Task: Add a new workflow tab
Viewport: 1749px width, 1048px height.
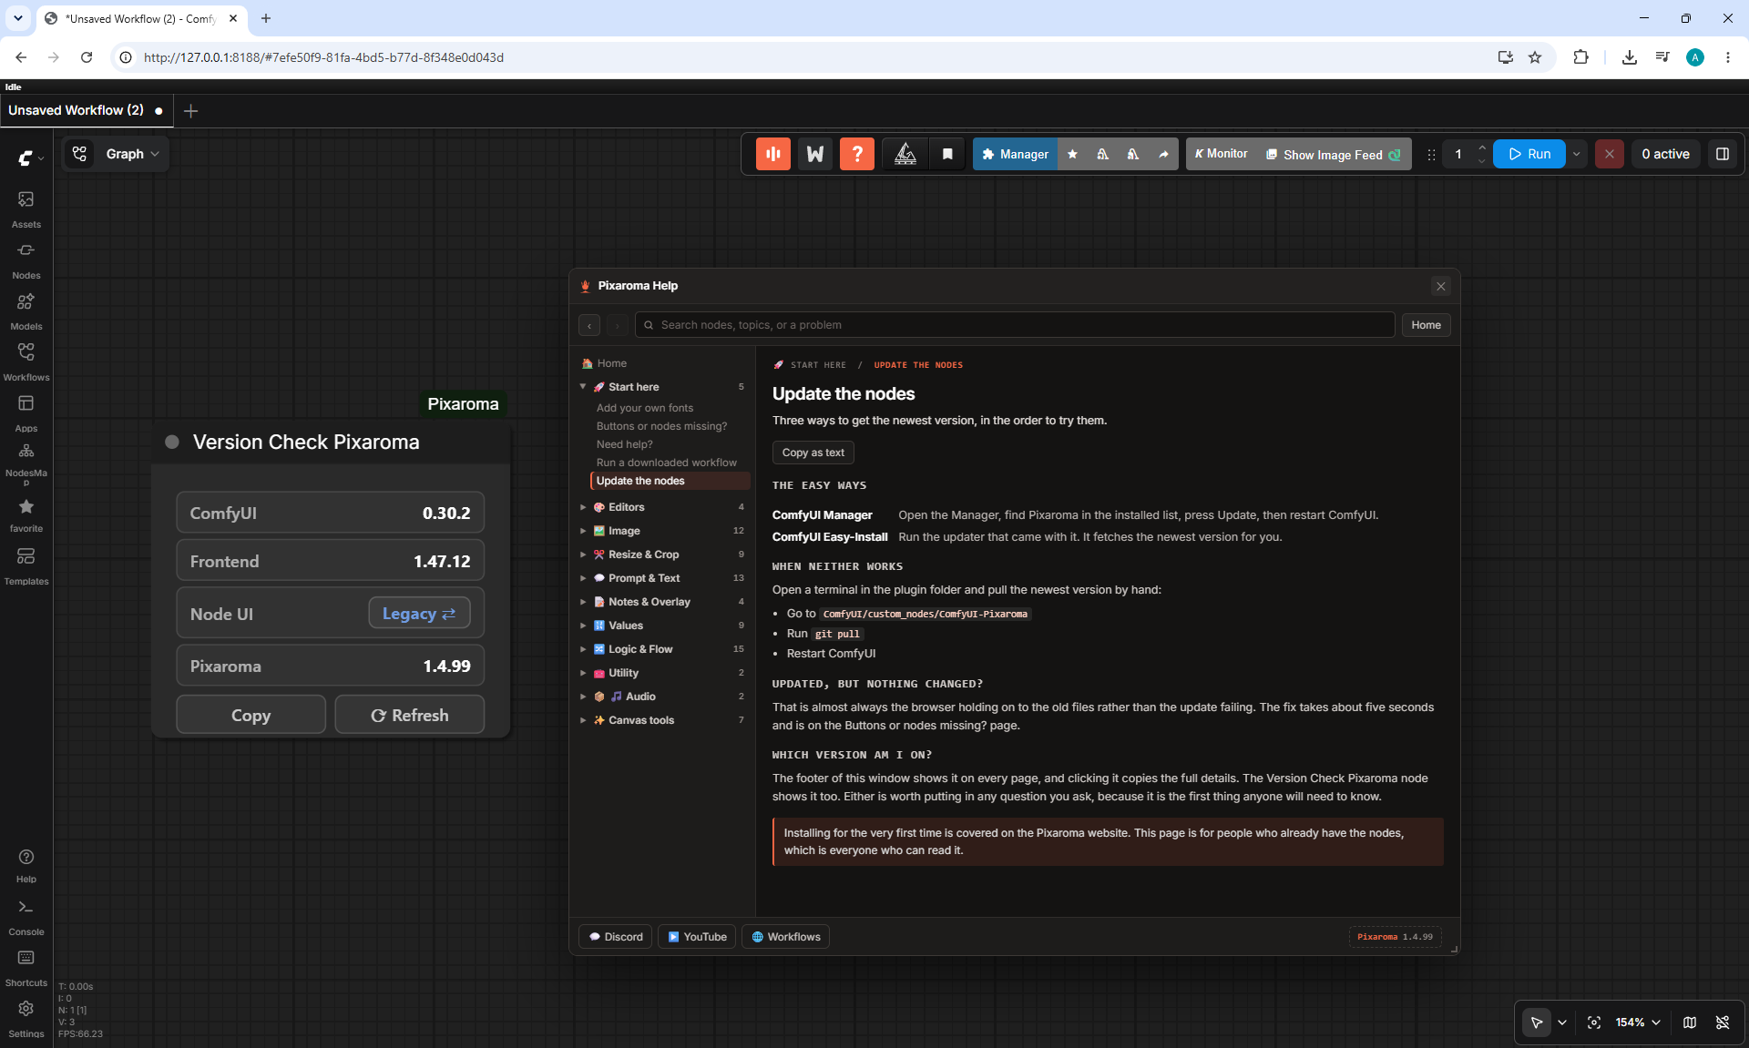Action: (190, 111)
